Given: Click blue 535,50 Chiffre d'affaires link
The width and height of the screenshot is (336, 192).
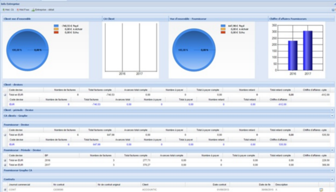Looking at the screenshot, I should click(283, 145).
